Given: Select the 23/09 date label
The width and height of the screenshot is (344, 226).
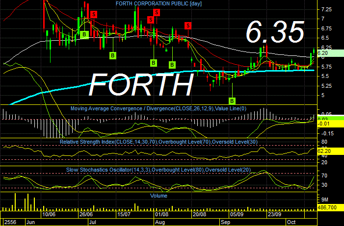Looking at the screenshot, I should 274,214.
